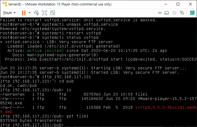This screenshot has height=127, width=197.
Task: Expand the device toolbar double-chevron
Action: coord(160,13)
